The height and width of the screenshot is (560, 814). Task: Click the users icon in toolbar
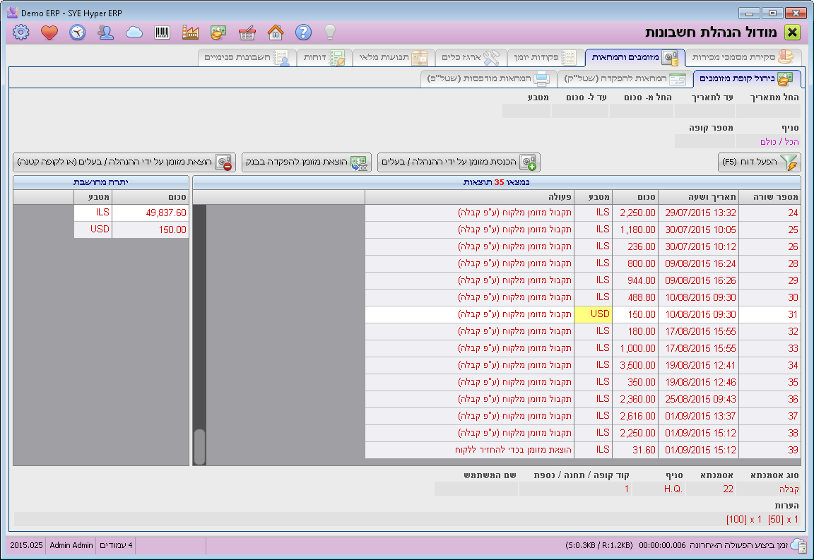pyautogui.click(x=105, y=32)
